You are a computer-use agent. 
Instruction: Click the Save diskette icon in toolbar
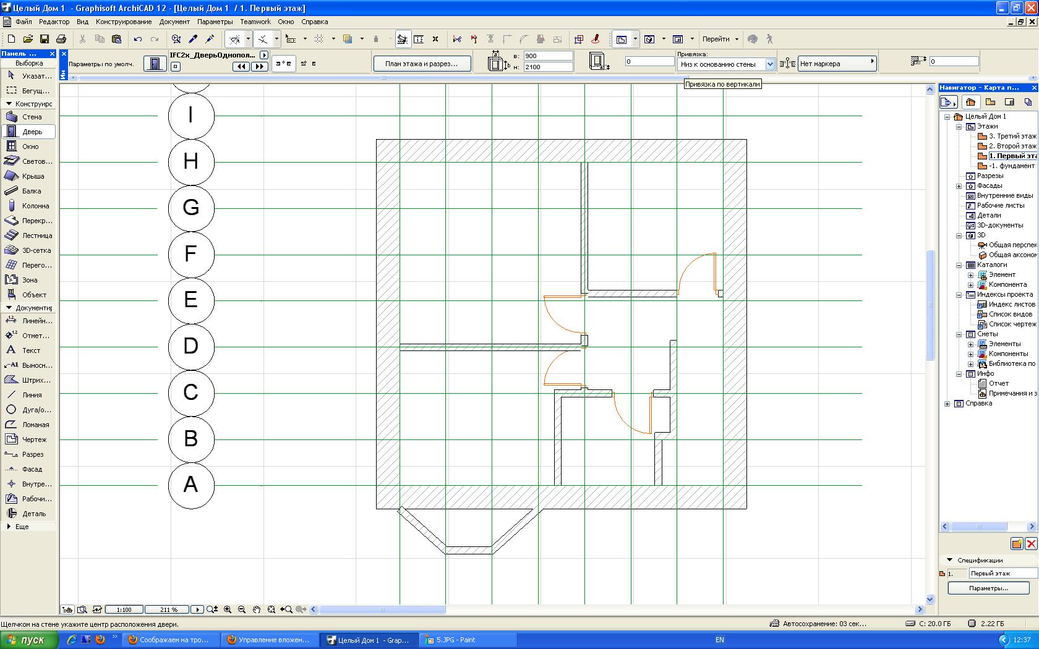coord(45,39)
